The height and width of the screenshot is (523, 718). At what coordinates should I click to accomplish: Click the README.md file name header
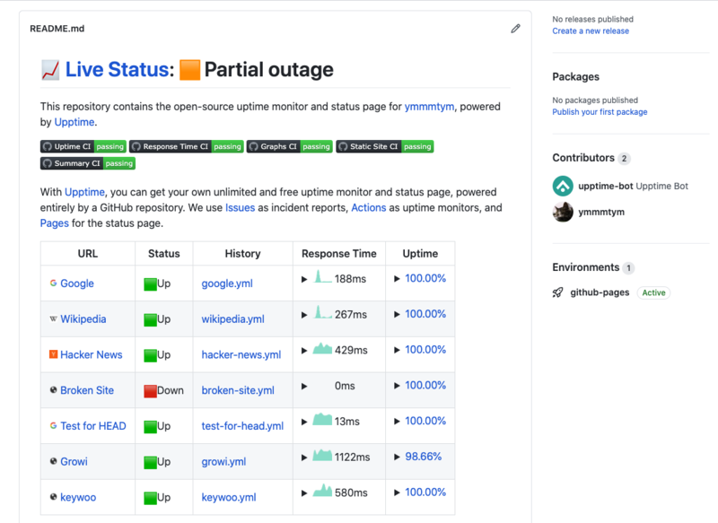[x=57, y=29]
